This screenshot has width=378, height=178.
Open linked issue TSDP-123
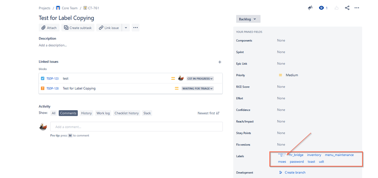(52, 78)
